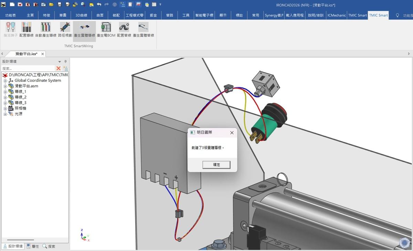Click the list view icon in quick access toolbar
The width and height of the screenshot is (413, 251).
click(x=154, y=5)
